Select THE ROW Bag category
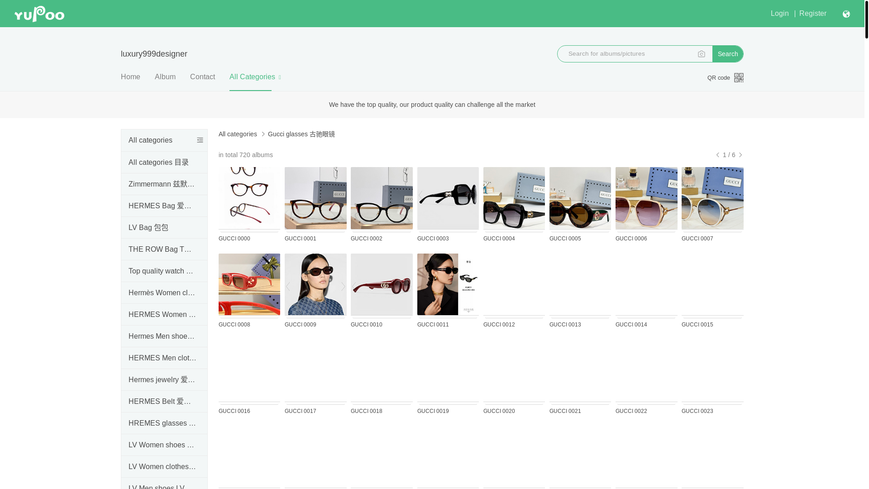The height and width of the screenshot is (489, 869). (164, 249)
